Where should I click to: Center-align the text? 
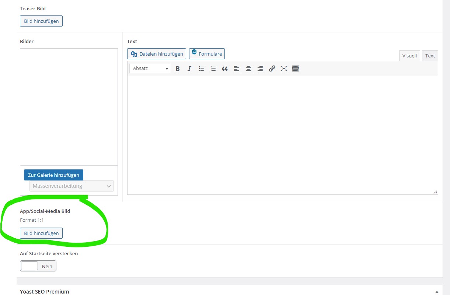coord(248,69)
